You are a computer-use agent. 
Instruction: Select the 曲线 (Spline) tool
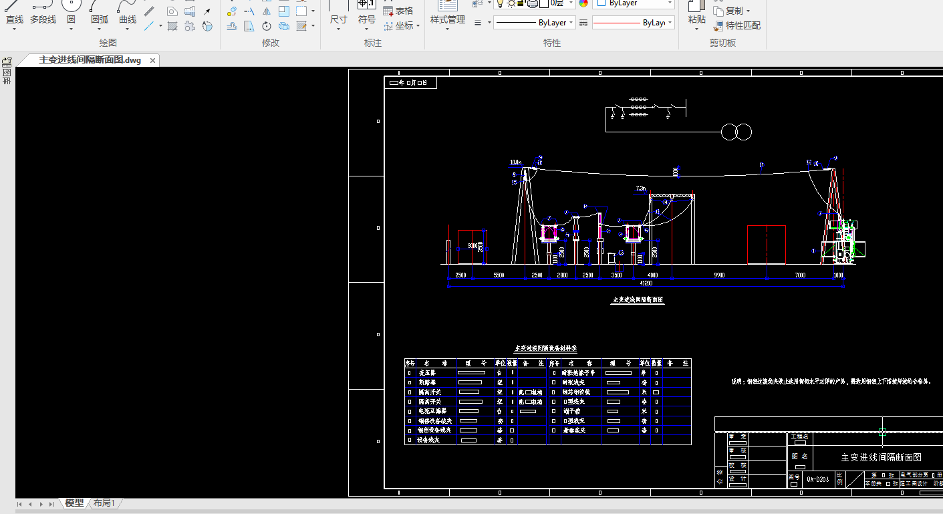(128, 13)
